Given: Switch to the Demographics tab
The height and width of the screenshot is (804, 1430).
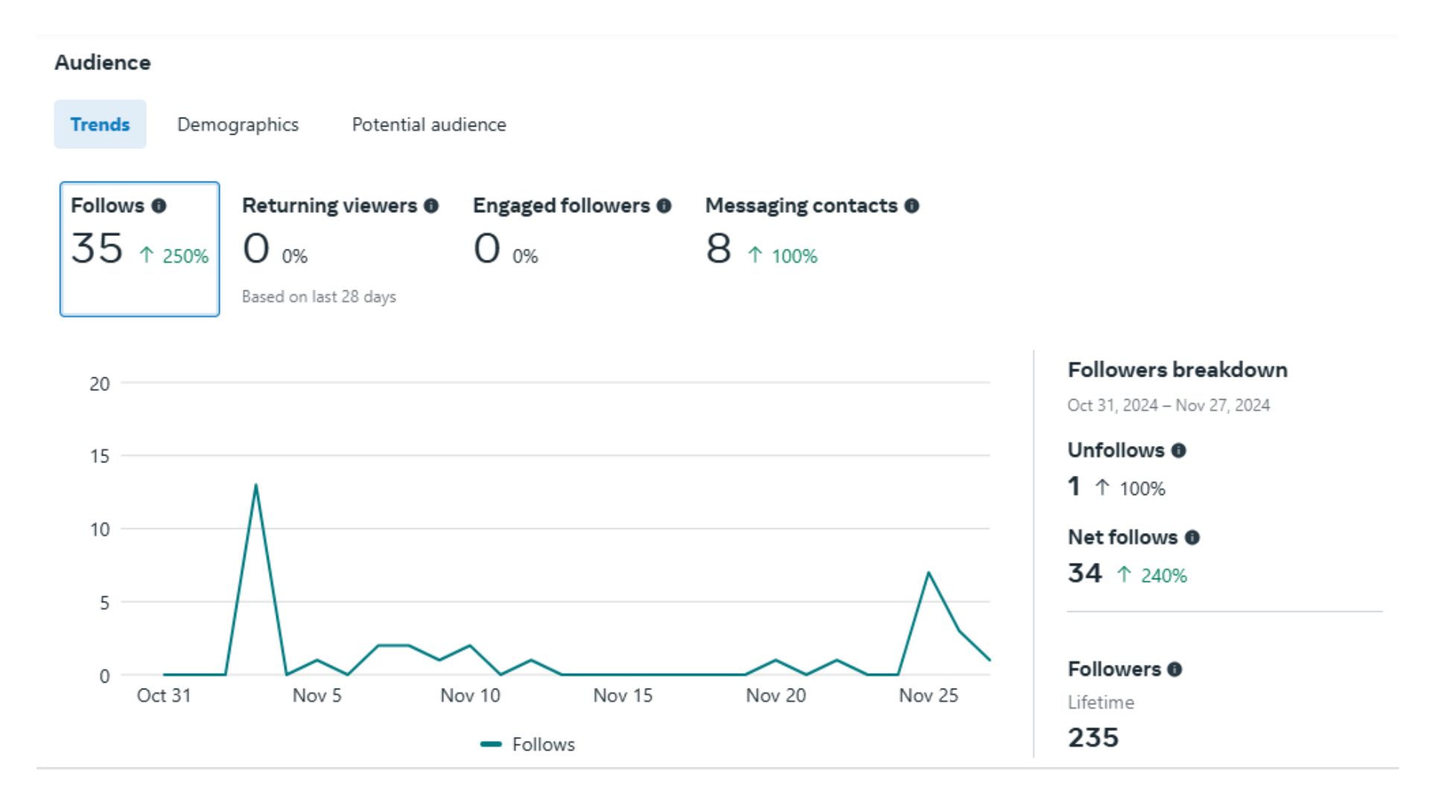Looking at the screenshot, I should (238, 124).
